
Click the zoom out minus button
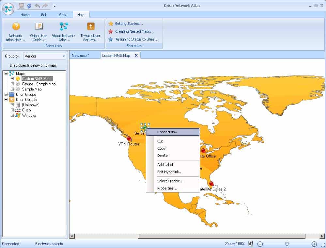[260, 244]
